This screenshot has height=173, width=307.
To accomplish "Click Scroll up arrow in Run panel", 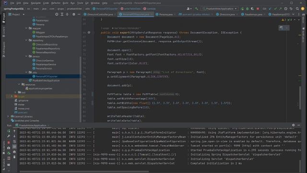I will 14,131.
